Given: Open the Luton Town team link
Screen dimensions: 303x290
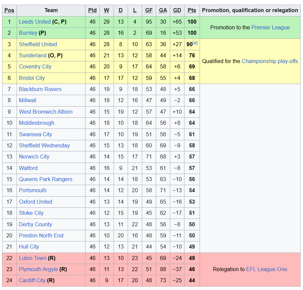Looking at the screenshot, I should pyautogui.click(x=33, y=258).
